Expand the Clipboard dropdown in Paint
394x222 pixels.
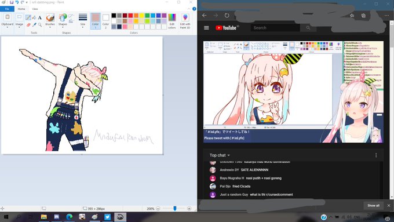(x=8, y=27)
